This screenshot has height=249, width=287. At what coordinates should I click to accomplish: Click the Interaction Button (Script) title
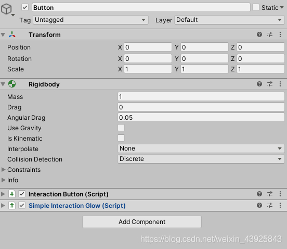[69, 194]
